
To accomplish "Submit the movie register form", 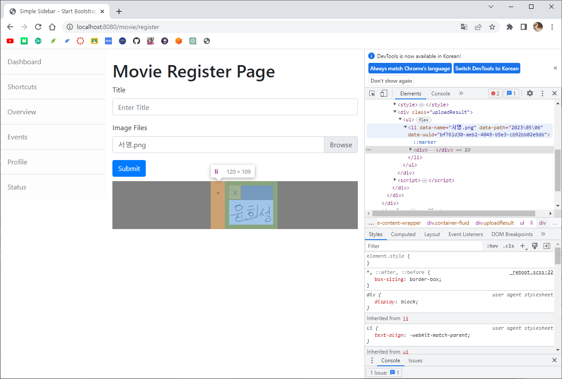I will pos(129,168).
